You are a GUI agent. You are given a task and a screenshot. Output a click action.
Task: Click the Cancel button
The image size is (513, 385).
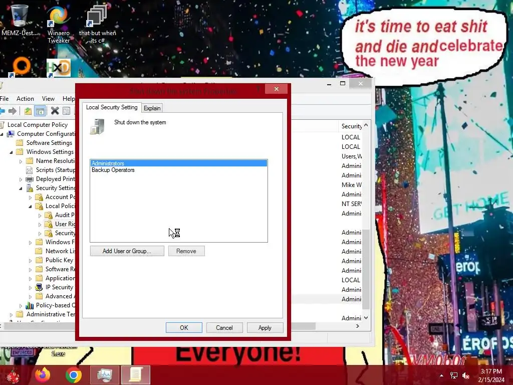(224, 328)
